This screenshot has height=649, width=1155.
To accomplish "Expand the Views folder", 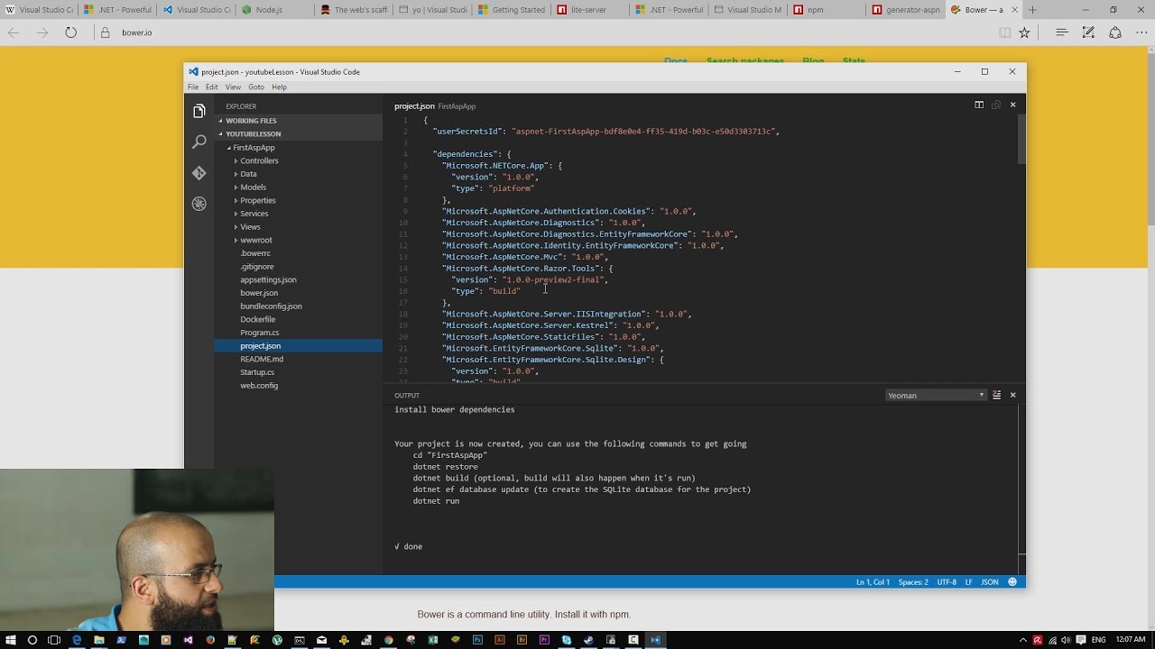I will tap(298, 227).
